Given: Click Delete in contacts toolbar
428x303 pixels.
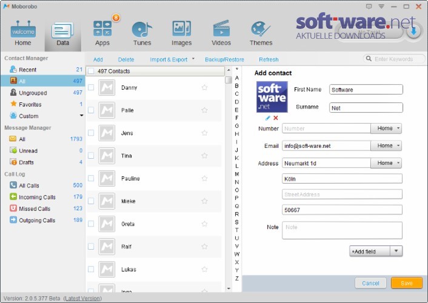Looking at the screenshot, I should pos(126,59).
